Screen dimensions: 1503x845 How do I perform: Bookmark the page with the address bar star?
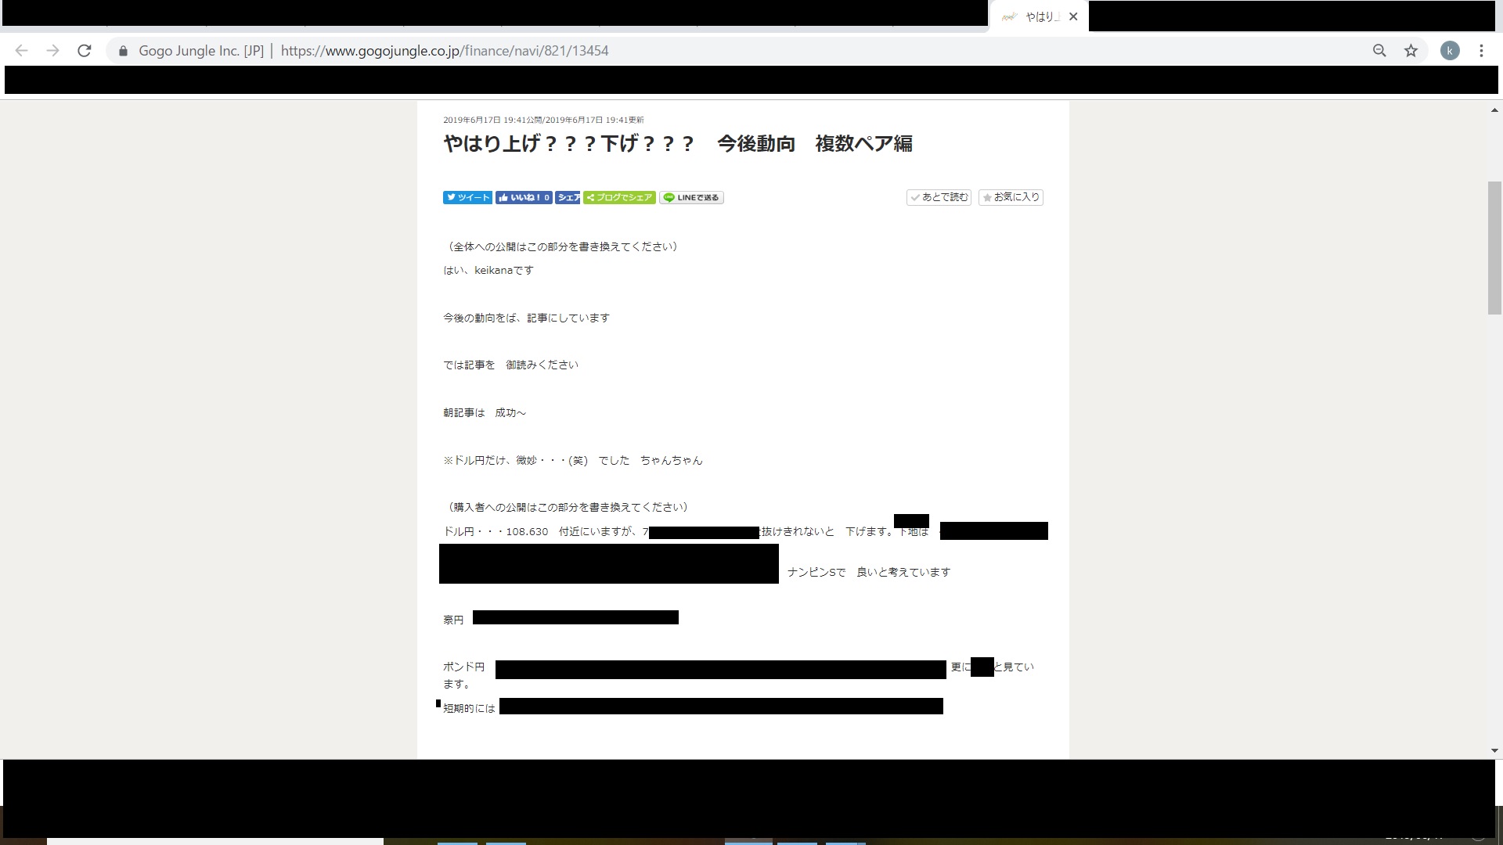(x=1411, y=51)
